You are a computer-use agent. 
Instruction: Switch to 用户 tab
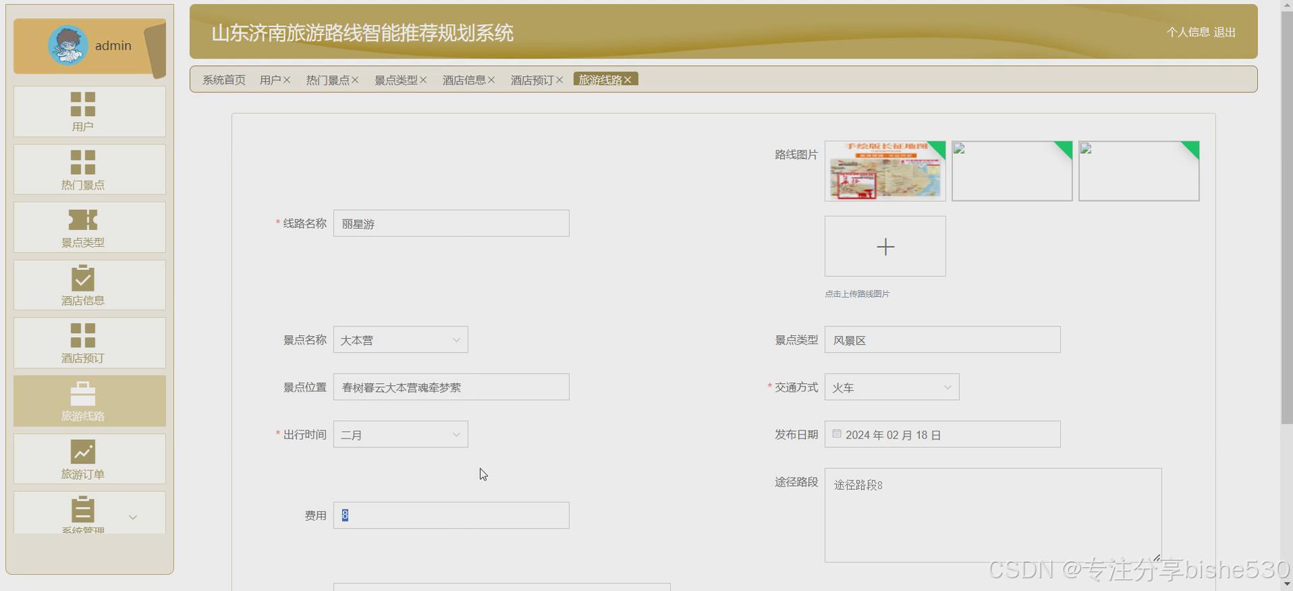pos(270,80)
